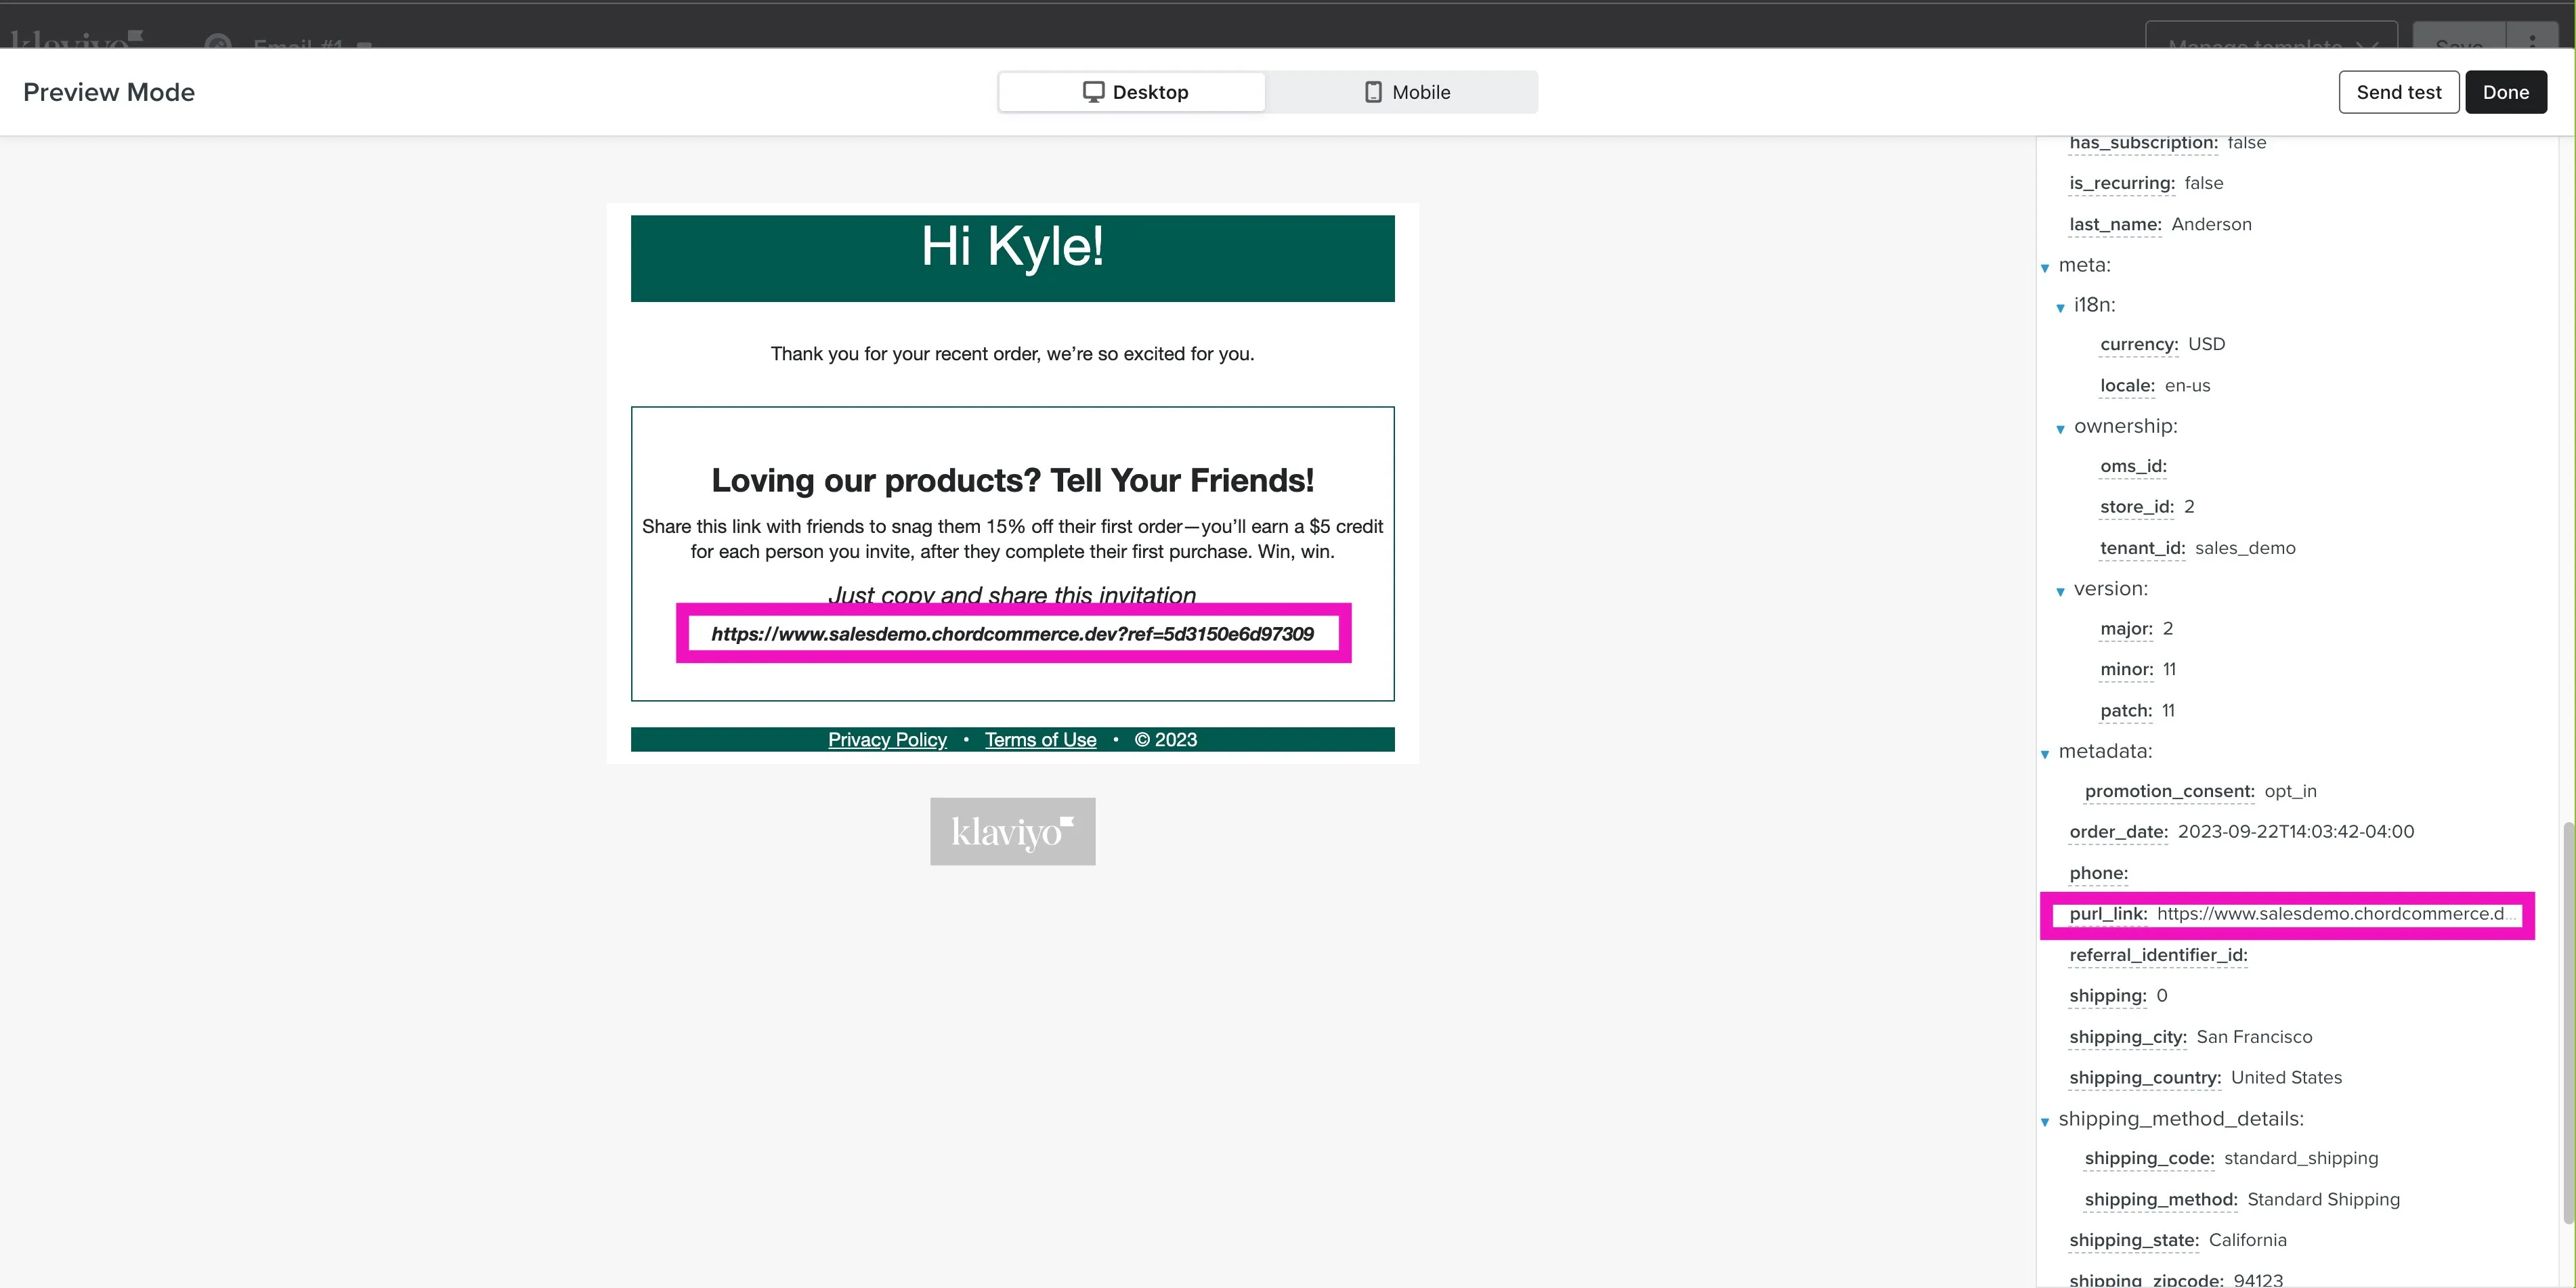The image size is (2576, 1288).
Task: Collapse the version section
Action: pos(2060,591)
